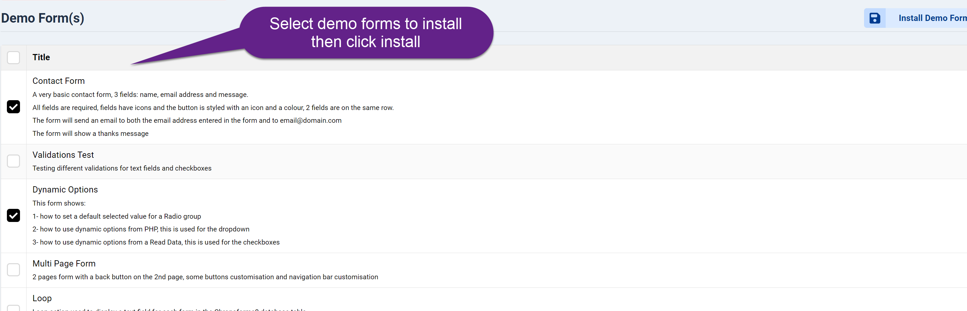Click the 'Testing different validations' description text
This screenshot has width=967, height=311.
click(122, 168)
